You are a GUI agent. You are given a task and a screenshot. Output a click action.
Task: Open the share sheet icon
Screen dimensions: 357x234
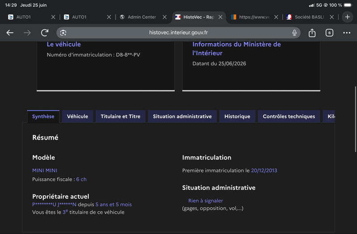(x=312, y=33)
